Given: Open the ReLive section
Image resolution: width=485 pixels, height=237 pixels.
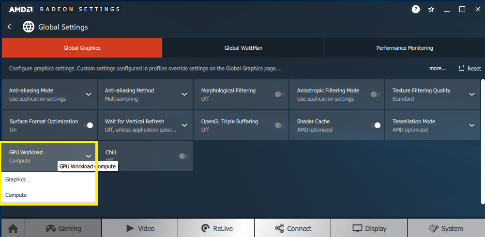Looking at the screenshot, I should [216, 229].
